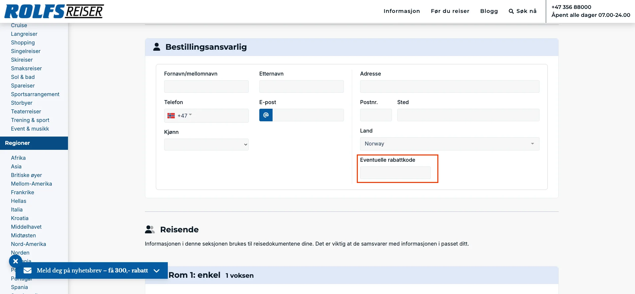This screenshot has width=635, height=294.
Task: Open the Før du reiser menu
Action: 450,11
